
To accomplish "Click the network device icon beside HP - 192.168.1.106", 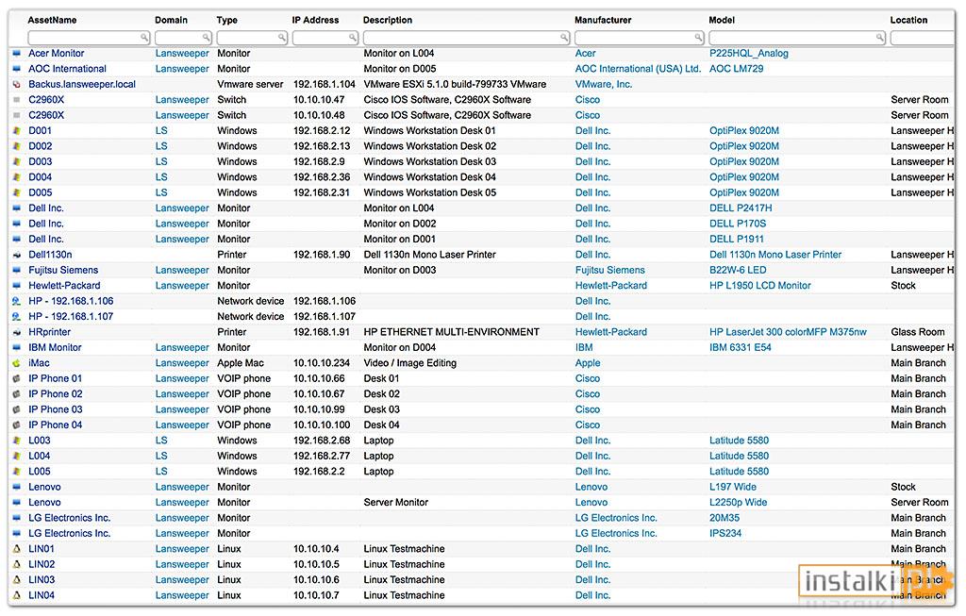I will (17, 301).
